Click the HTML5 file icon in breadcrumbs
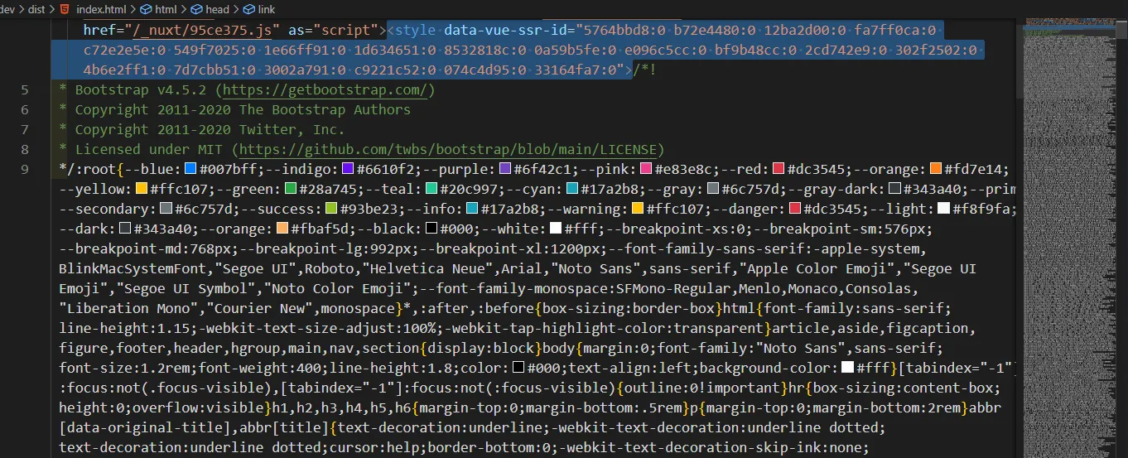This screenshot has width=1128, height=458. click(x=65, y=9)
